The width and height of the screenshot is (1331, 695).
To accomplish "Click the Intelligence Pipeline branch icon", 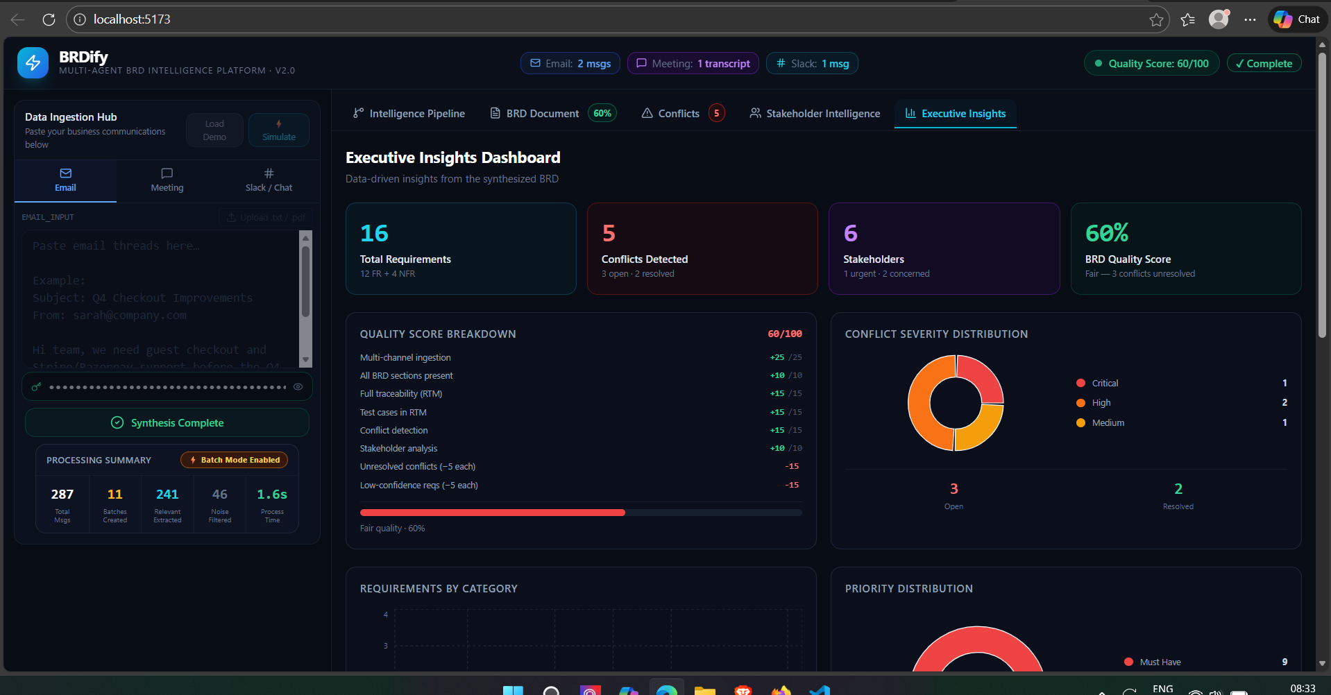I will [359, 112].
